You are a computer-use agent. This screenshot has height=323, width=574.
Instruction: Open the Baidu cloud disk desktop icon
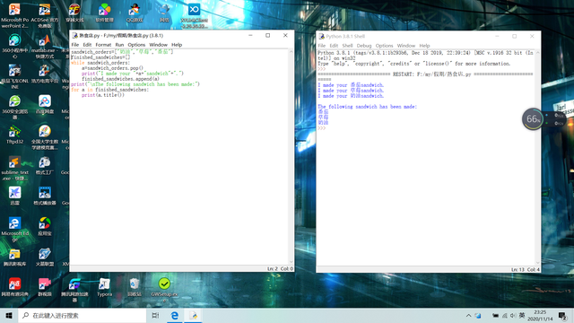(45, 104)
